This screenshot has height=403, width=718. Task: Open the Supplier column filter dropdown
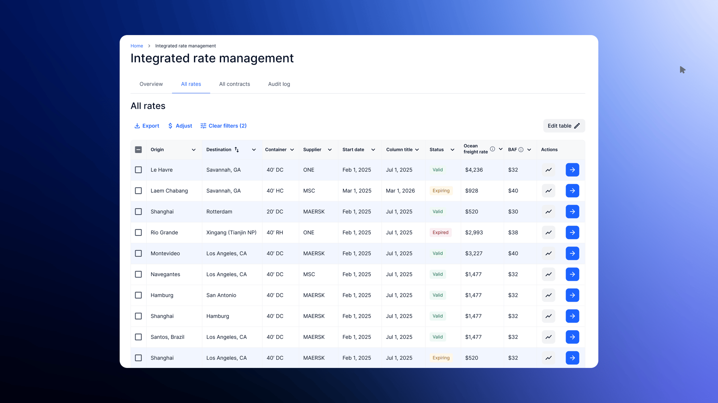click(330, 150)
